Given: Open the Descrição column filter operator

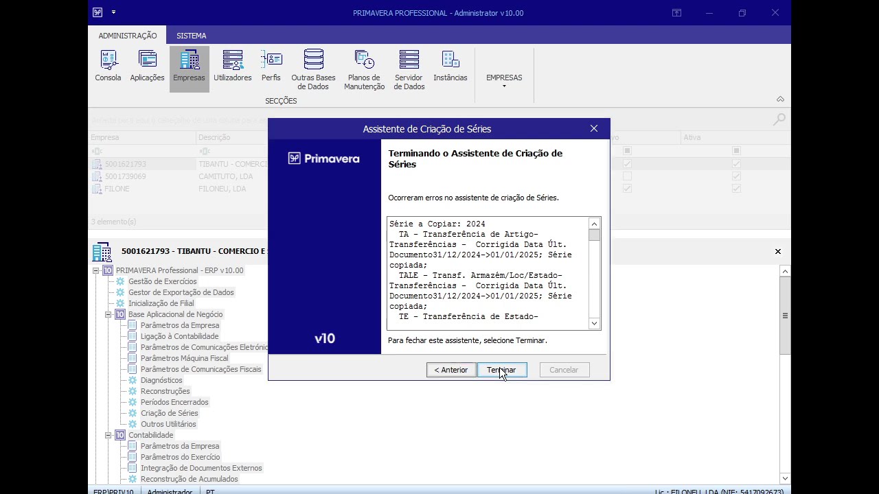Looking at the screenshot, I should click(x=204, y=151).
